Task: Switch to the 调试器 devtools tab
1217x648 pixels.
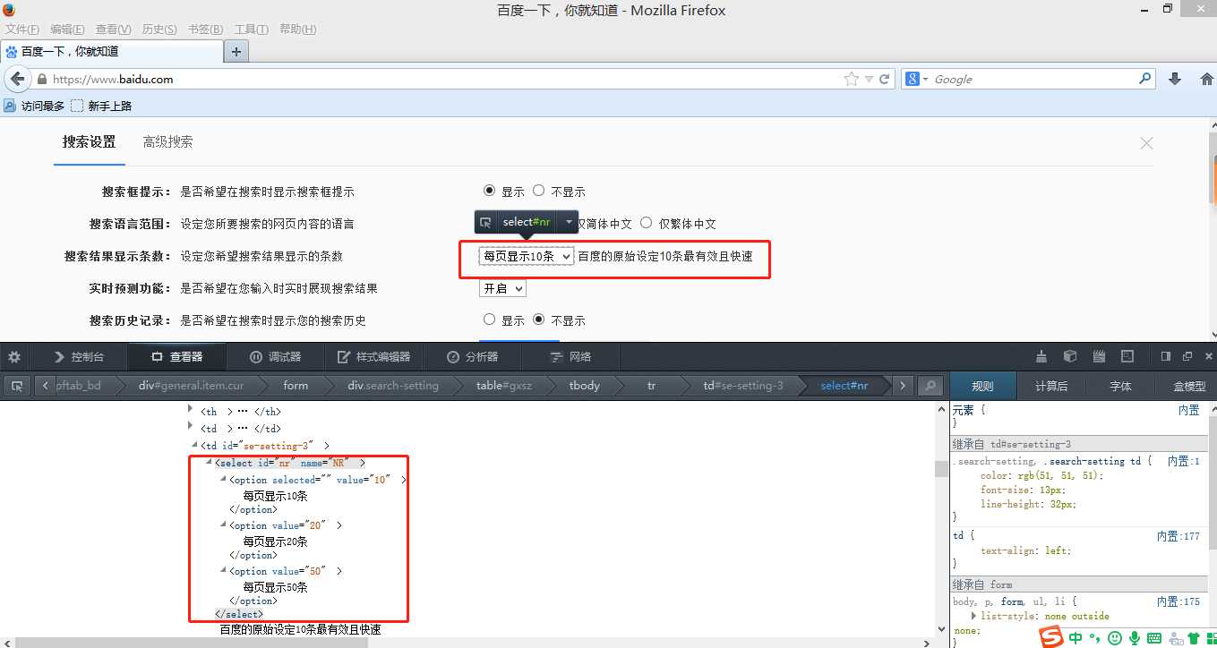Action: coord(275,356)
